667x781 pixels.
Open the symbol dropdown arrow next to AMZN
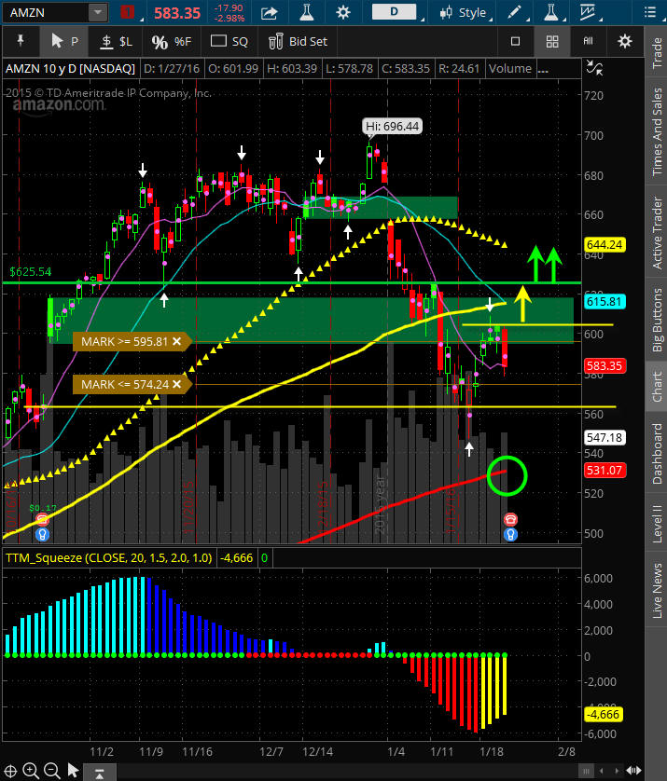(98, 12)
